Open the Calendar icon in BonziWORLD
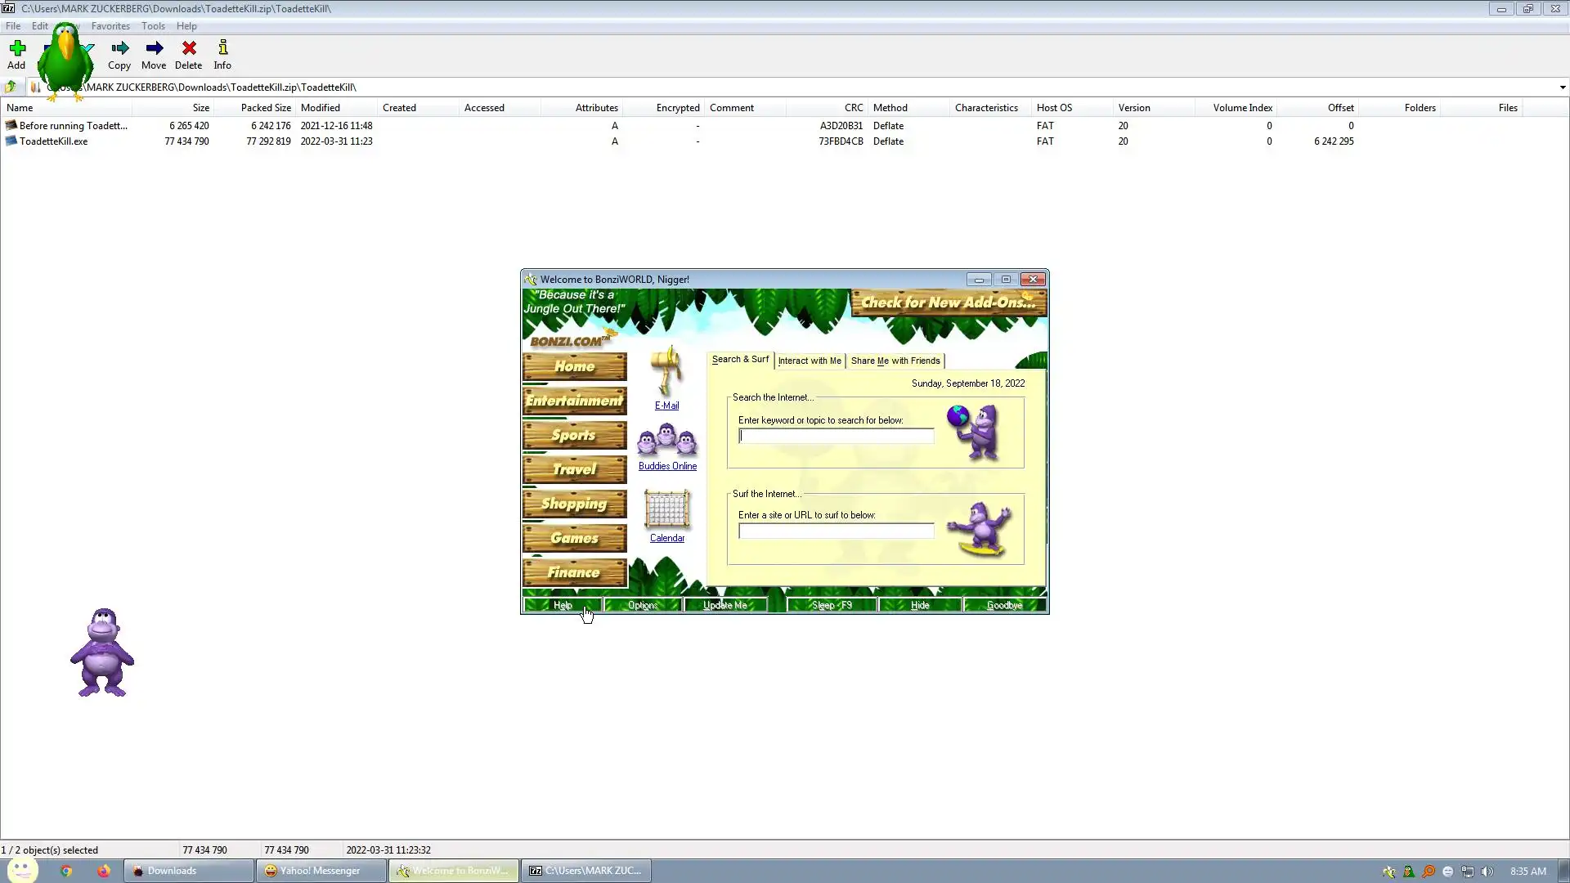 coord(666,510)
